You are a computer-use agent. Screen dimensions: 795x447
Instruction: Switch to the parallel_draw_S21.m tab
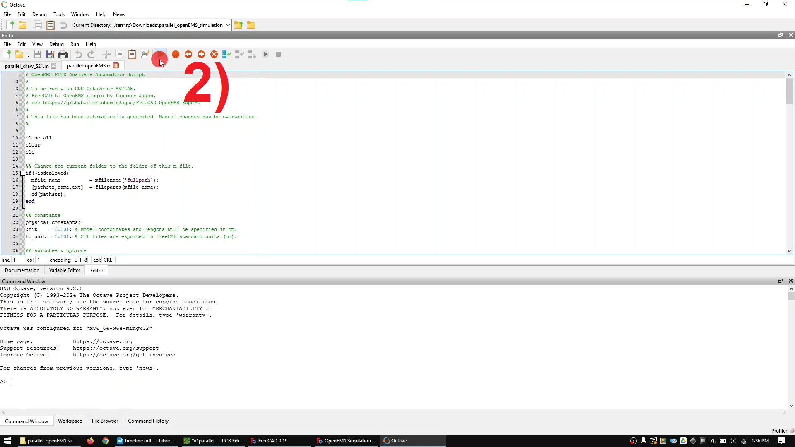click(26, 66)
